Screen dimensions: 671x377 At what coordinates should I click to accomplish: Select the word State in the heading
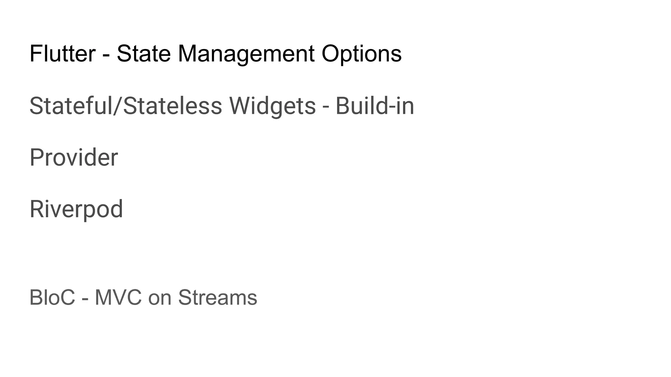(144, 53)
